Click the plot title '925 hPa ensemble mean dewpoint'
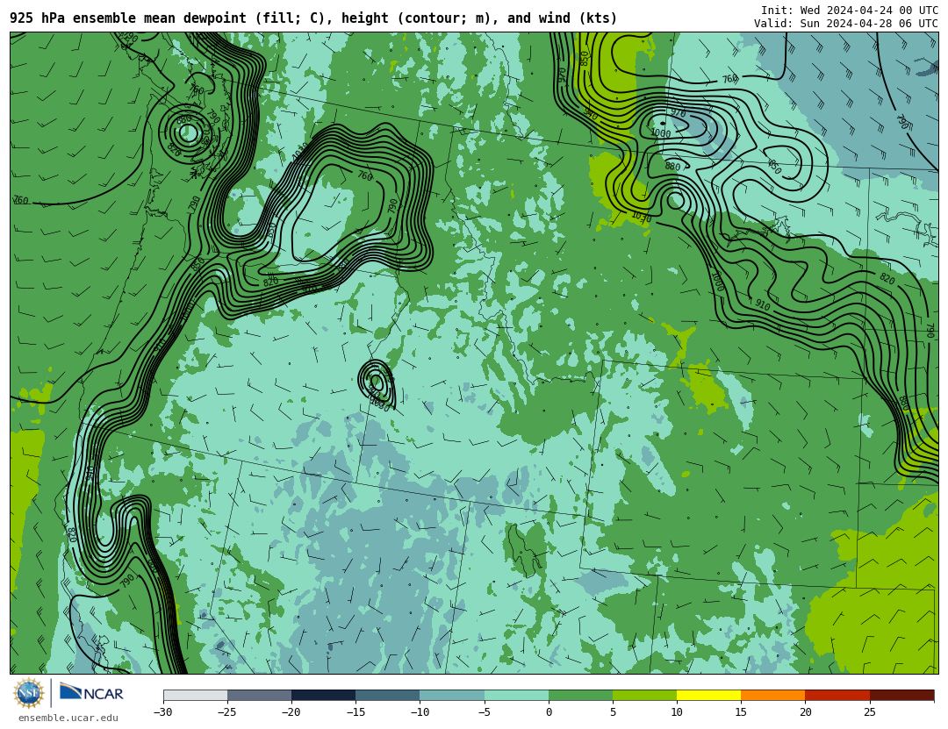 point(128,18)
